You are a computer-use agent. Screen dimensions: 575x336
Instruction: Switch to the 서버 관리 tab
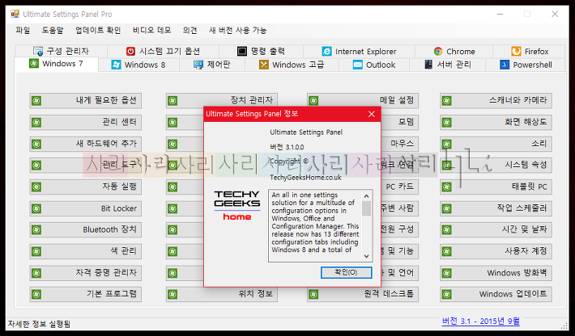pyautogui.click(x=448, y=65)
